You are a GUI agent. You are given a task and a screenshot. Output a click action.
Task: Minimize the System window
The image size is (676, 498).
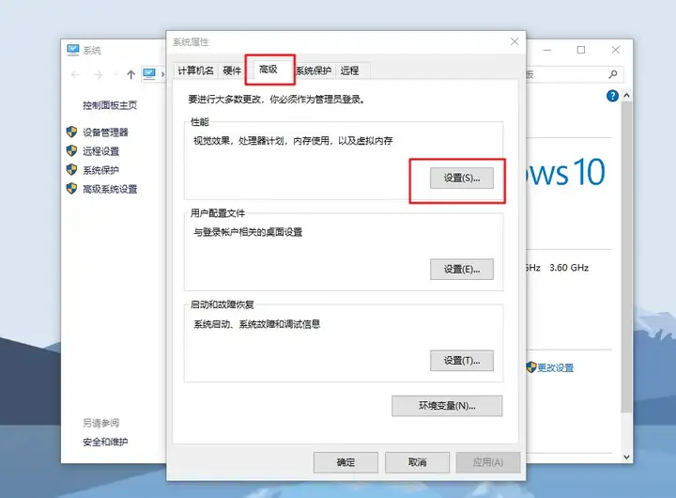point(547,50)
